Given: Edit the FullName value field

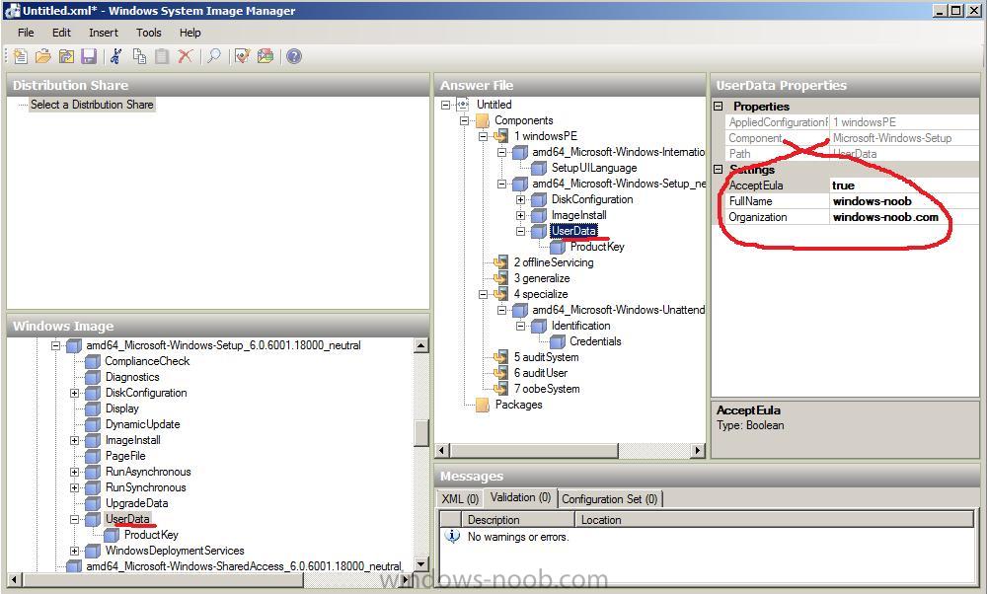Looking at the screenshot, I should tap(904, 201).
